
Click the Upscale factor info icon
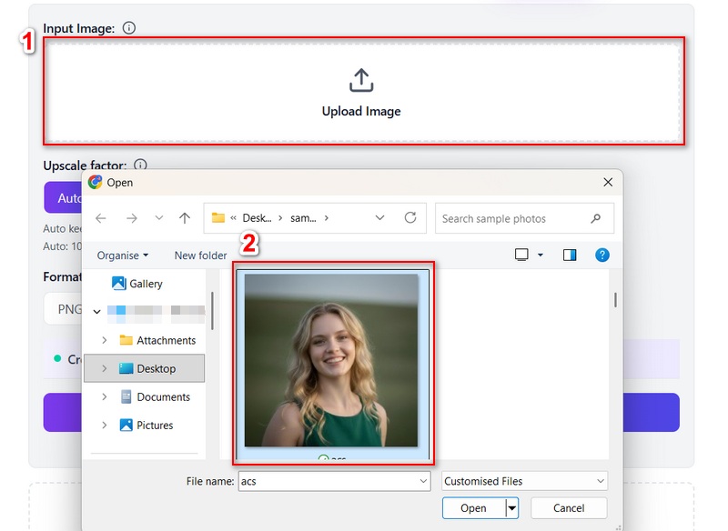(x=140, y=165)
